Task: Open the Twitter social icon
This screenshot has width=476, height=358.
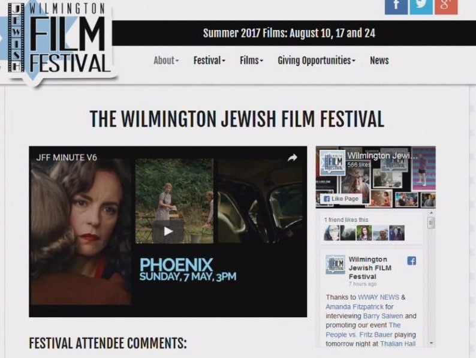Action: [x=421, y=7]
